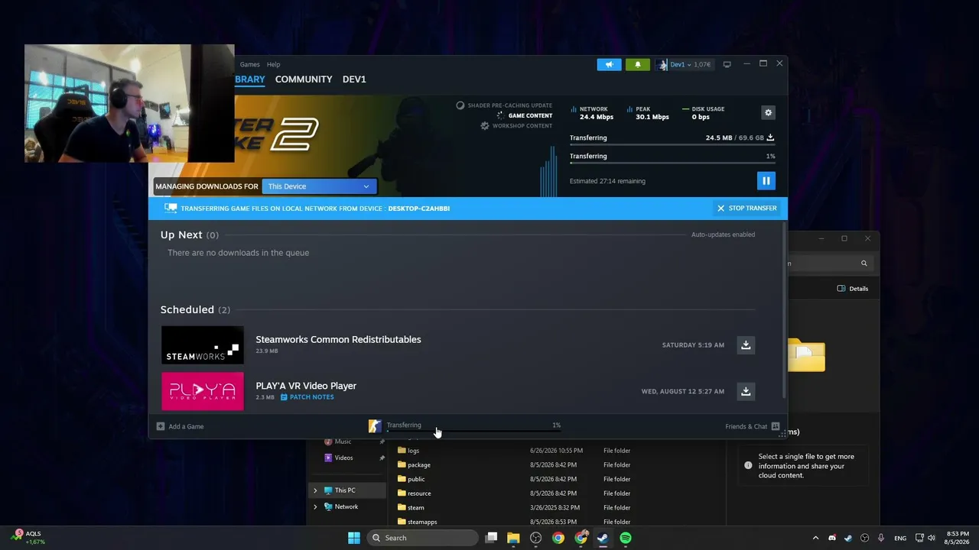Viewport: 979px width, 550px height.
Task: Open download settings gear icon
Action: coord(769,113)
